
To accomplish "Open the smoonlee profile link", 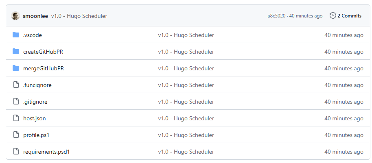I will (35, 16).
